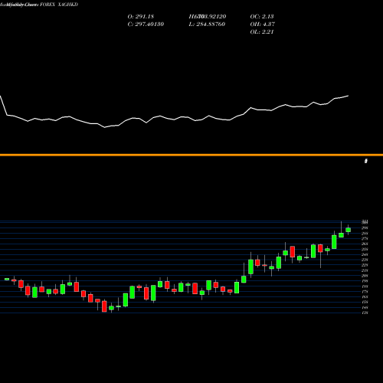Click the orange horizontal separator line
Screen dimensions: 383x383
click(191, 155)
